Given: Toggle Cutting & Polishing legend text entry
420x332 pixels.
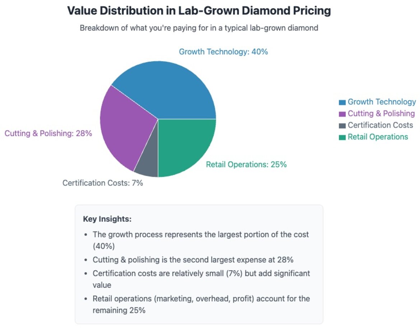Looking at the screenshot, I should click(381, 114).
